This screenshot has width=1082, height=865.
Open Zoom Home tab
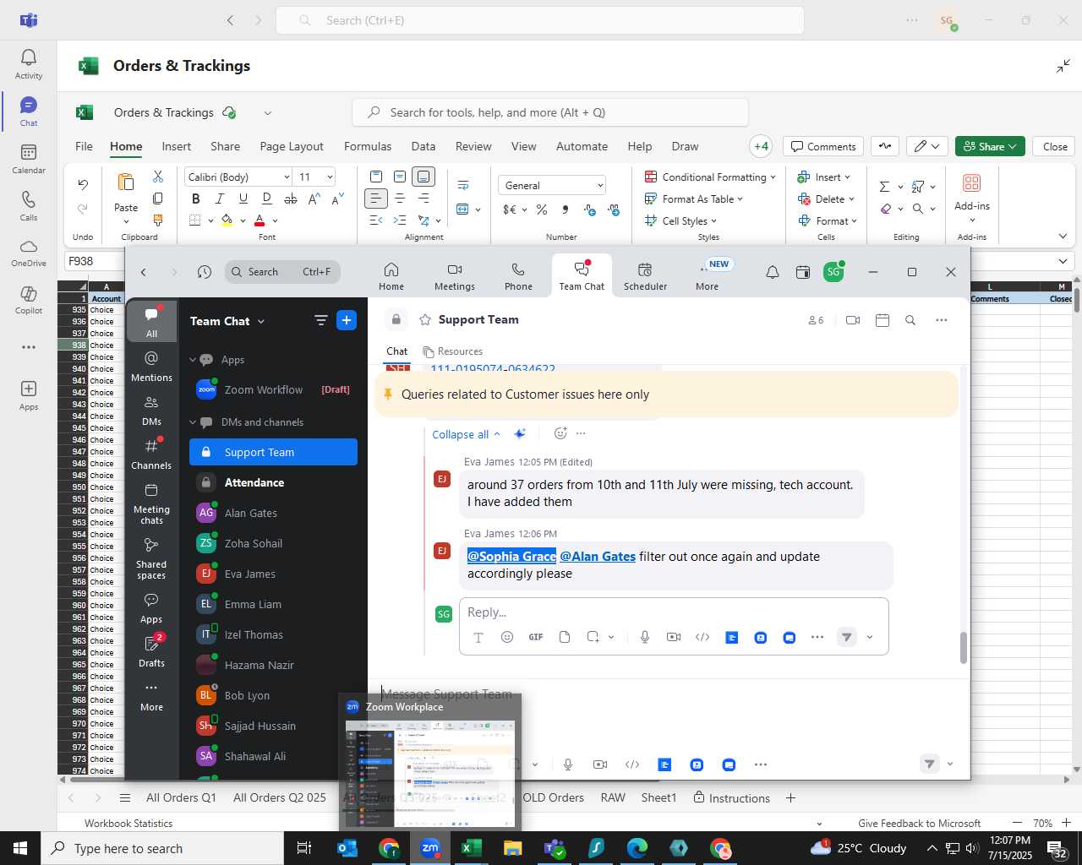(391, 276)
